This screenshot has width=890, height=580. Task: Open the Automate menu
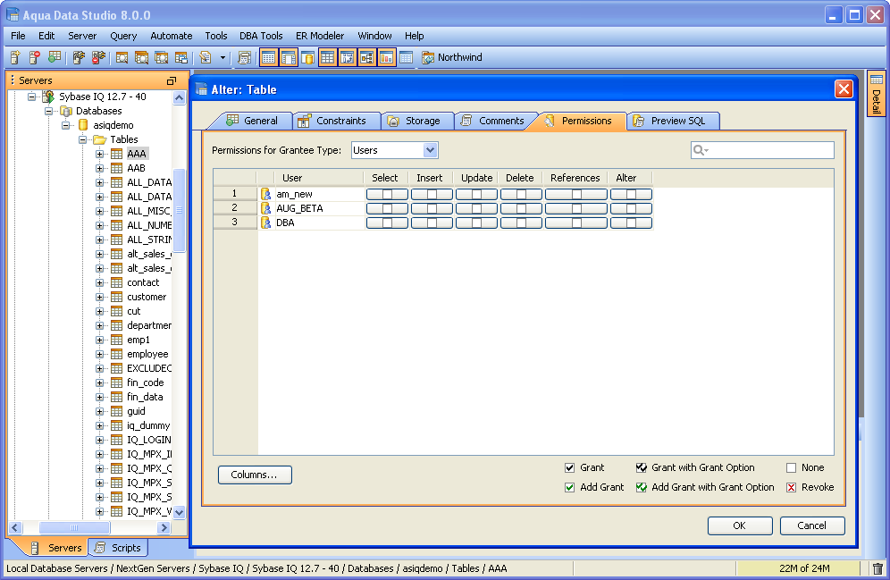[x=172, y=36]
